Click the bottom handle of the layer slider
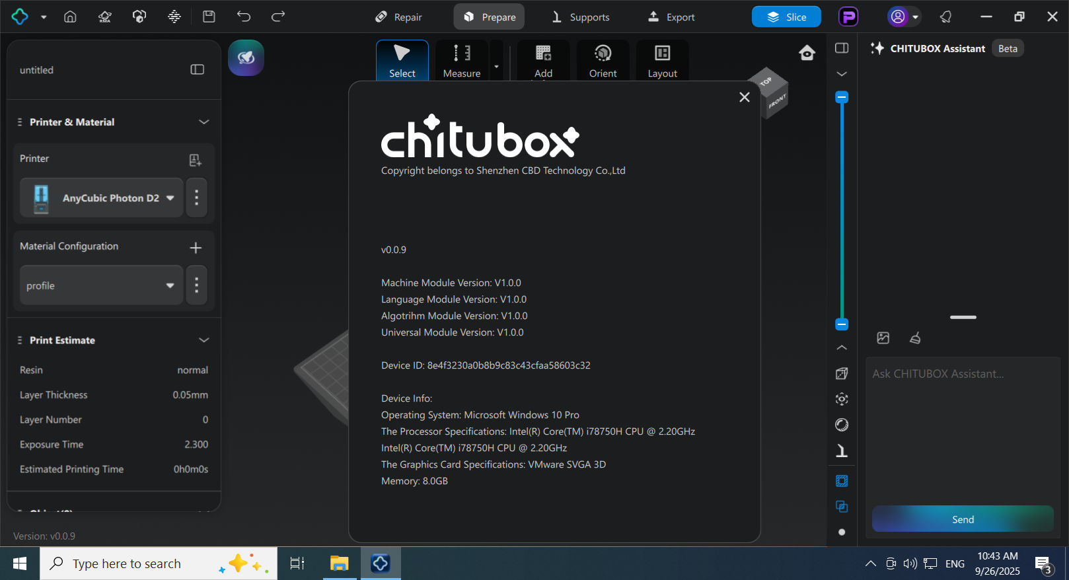Viewport: 1069px width, 580px height. (842, 324)
